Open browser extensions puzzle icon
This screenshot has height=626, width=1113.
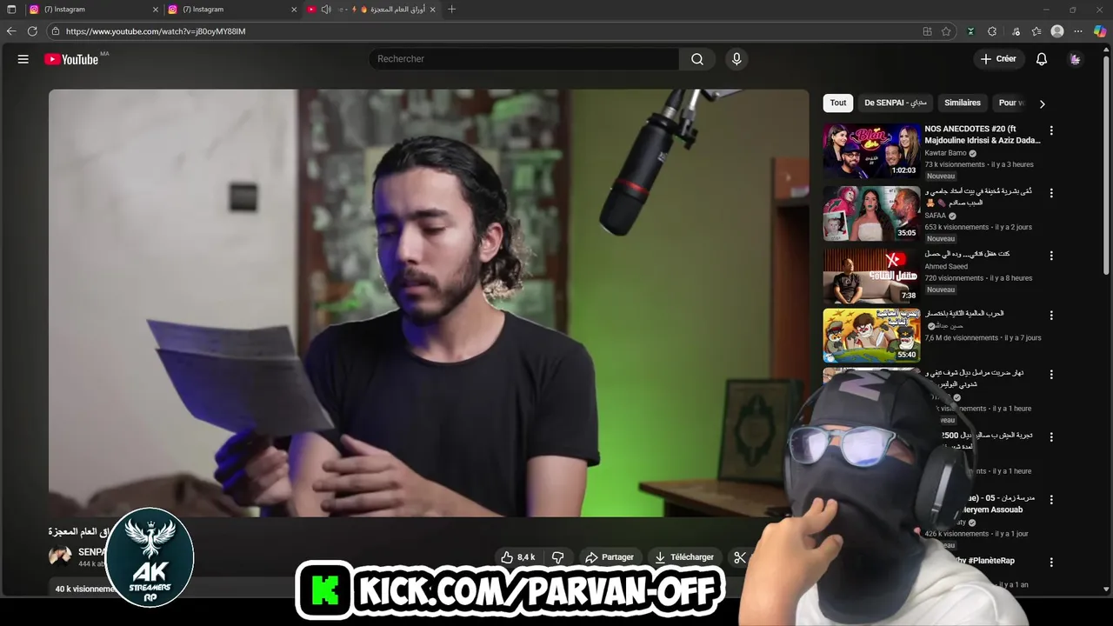point(992,31)
